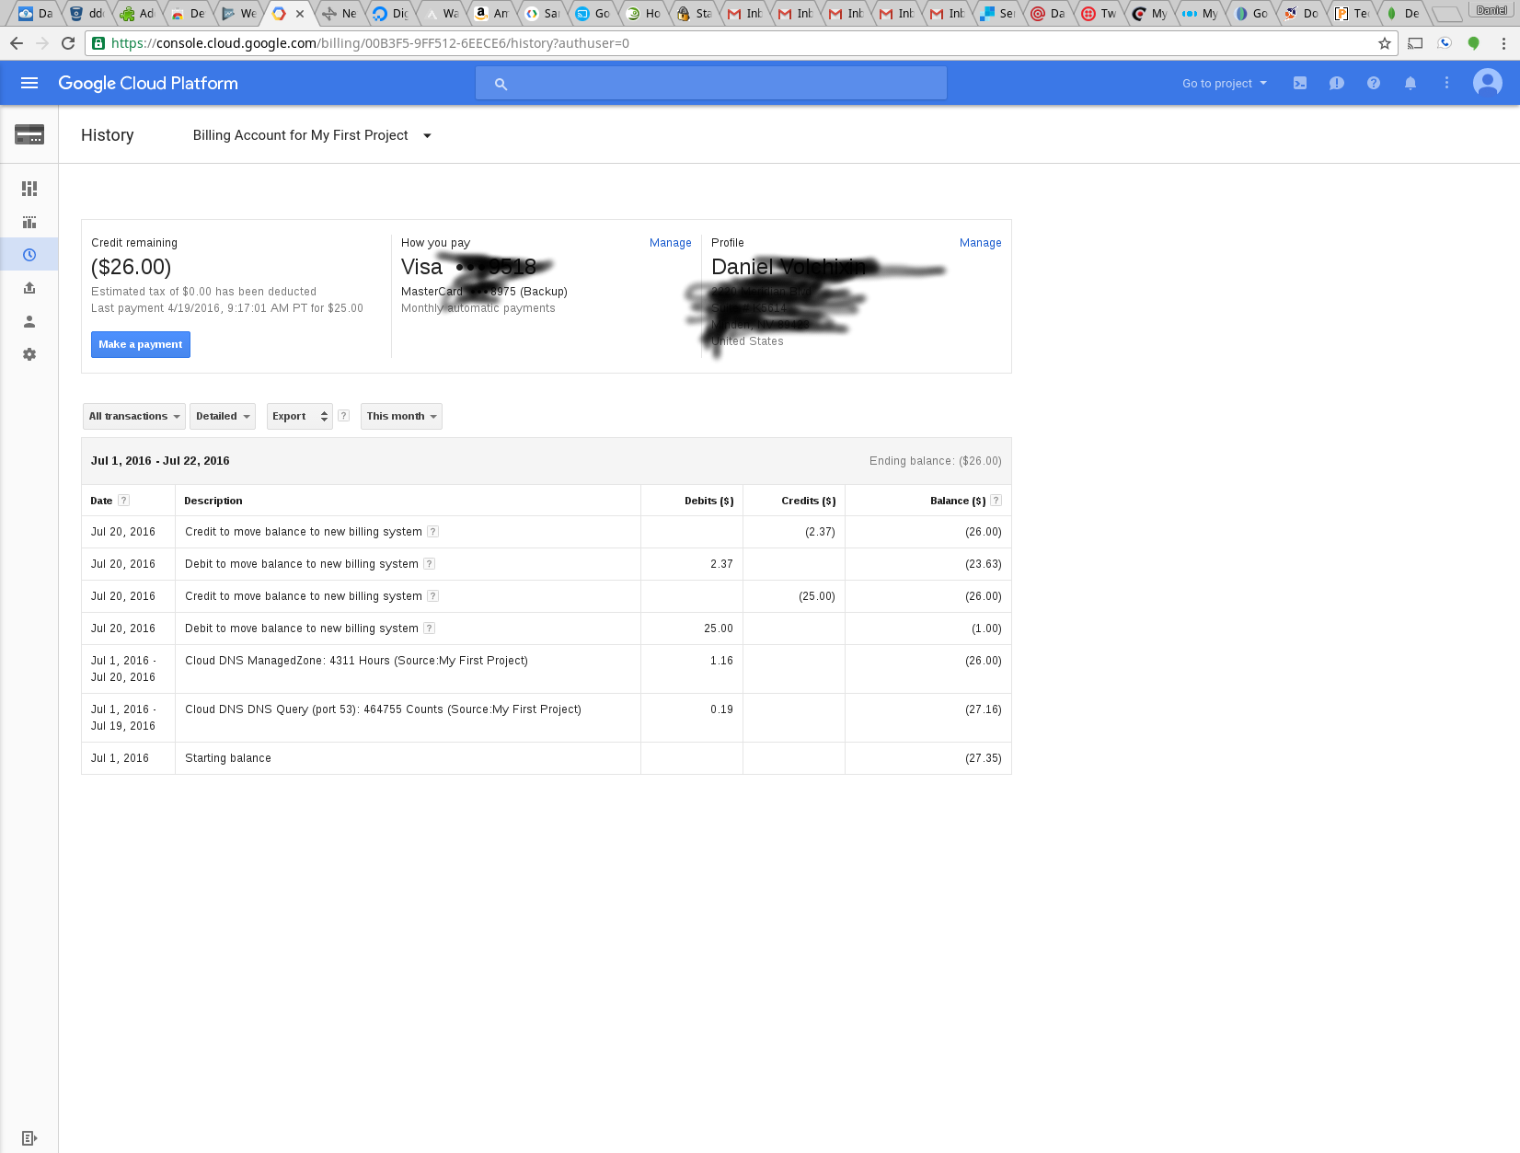Click the help icon beside Balance column
Image resolution: width=1520 pixels, height=1153 pixels.
pyautogui.click(x=996, y=501)
